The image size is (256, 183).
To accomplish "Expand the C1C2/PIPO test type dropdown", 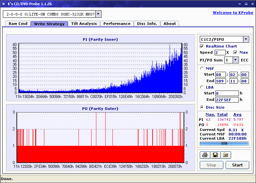I will click(246, 39).
